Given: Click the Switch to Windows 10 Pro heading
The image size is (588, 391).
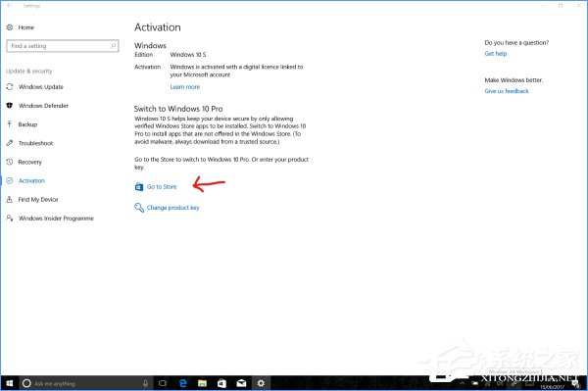Looking at the screenshot, I should pyautogui.click(x=178, y=109).
